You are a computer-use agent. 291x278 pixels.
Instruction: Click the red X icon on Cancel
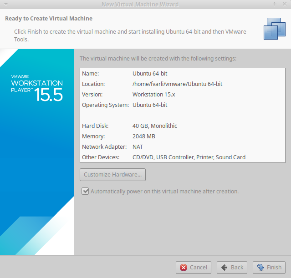pyautogui.click(x=184, y=268)
